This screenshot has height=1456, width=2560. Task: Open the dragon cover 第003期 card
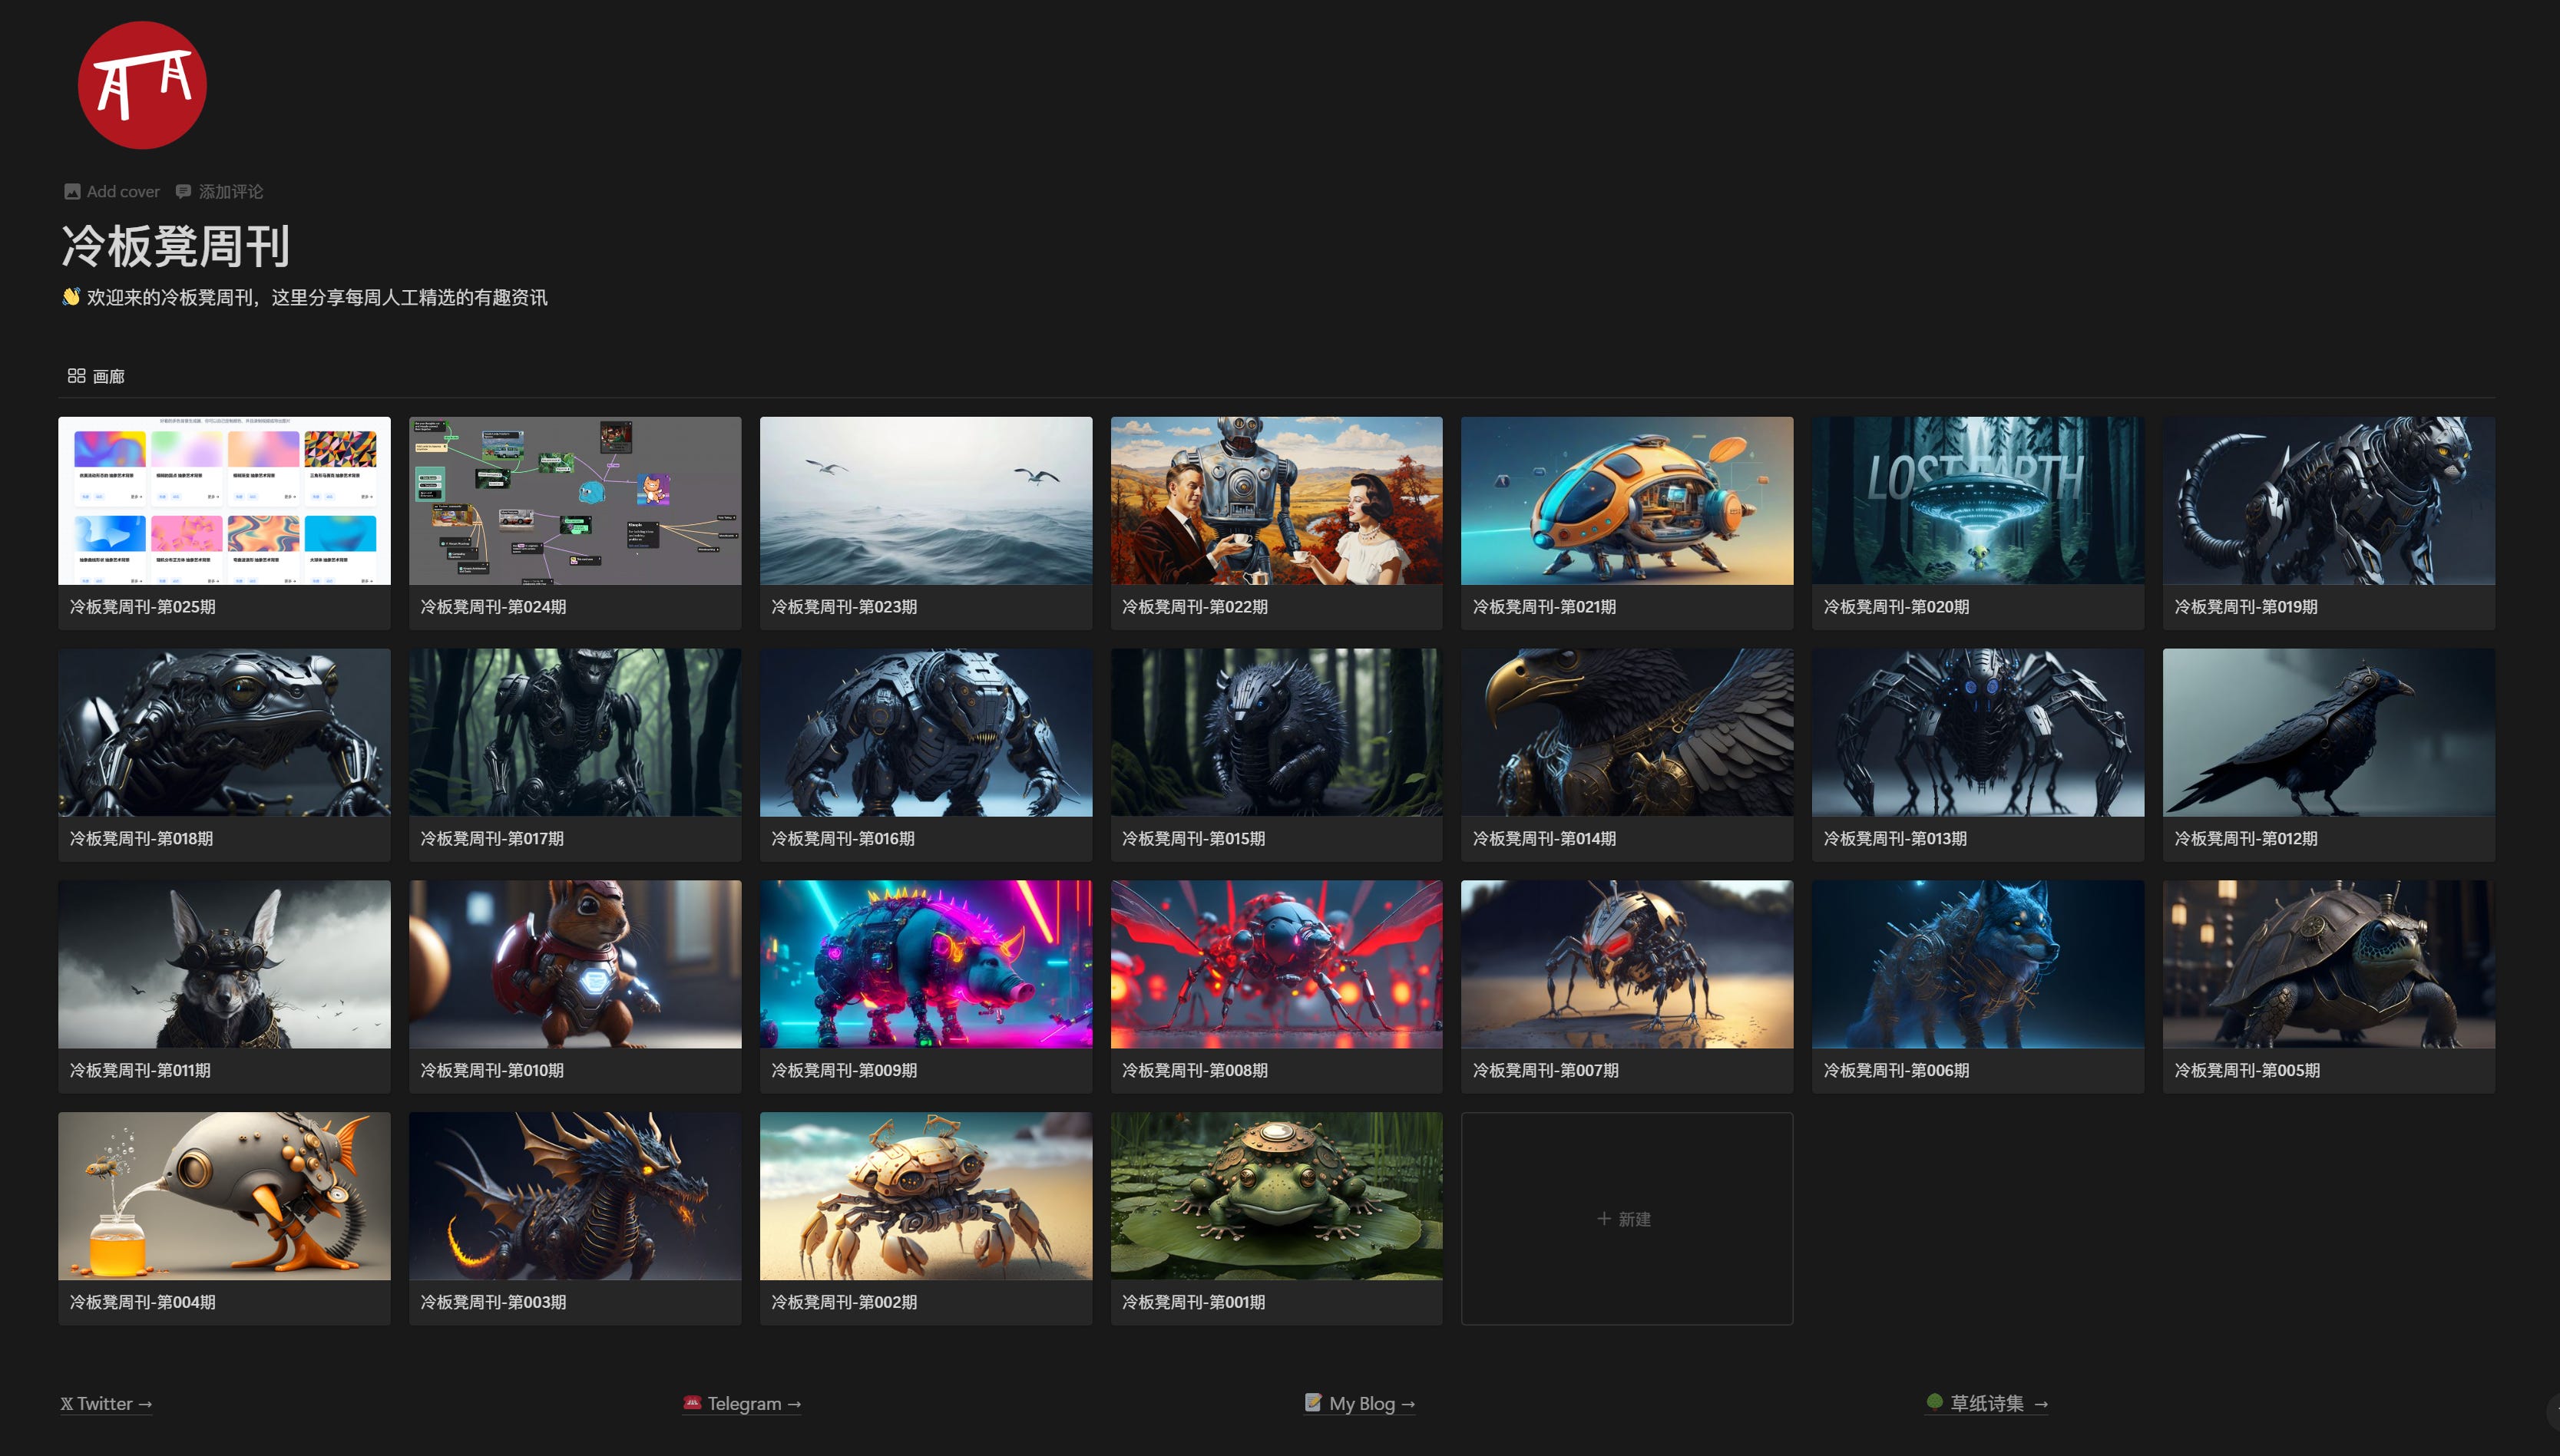[x=574, y=1196]
